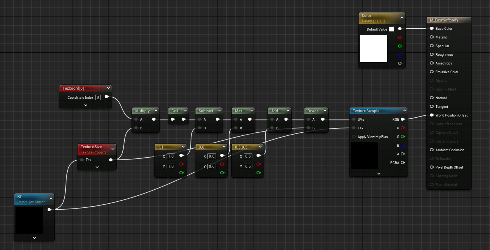Screen dimensions: 490x250
Task: Click the Texture Sample RGB output pin
Action: (402, 120)
